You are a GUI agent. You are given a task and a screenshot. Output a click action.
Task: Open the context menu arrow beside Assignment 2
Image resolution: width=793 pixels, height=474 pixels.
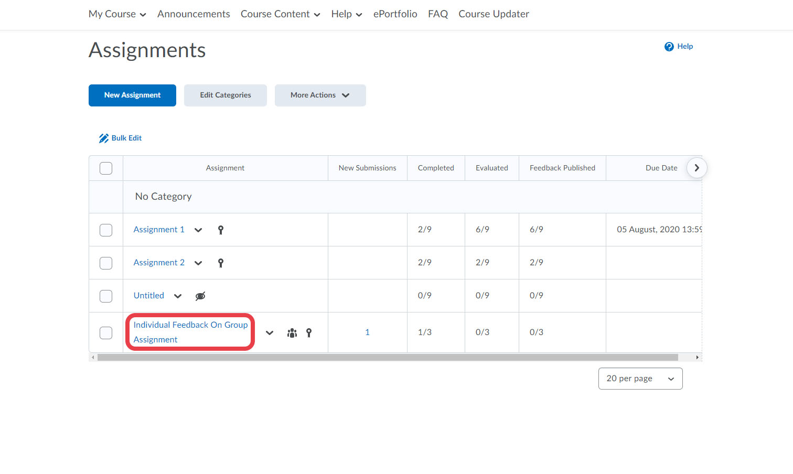pos(198,263)
